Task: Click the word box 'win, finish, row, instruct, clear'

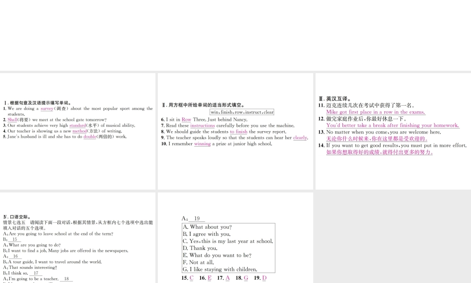Action: [x=242, y=112]
